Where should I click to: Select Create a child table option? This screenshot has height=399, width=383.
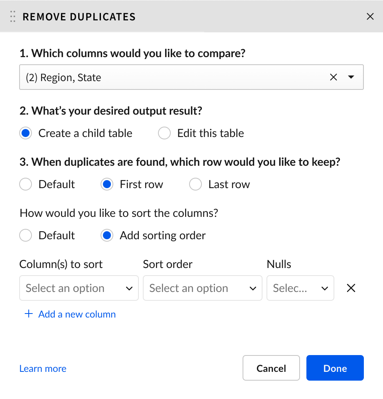click(x=26, y=133)
